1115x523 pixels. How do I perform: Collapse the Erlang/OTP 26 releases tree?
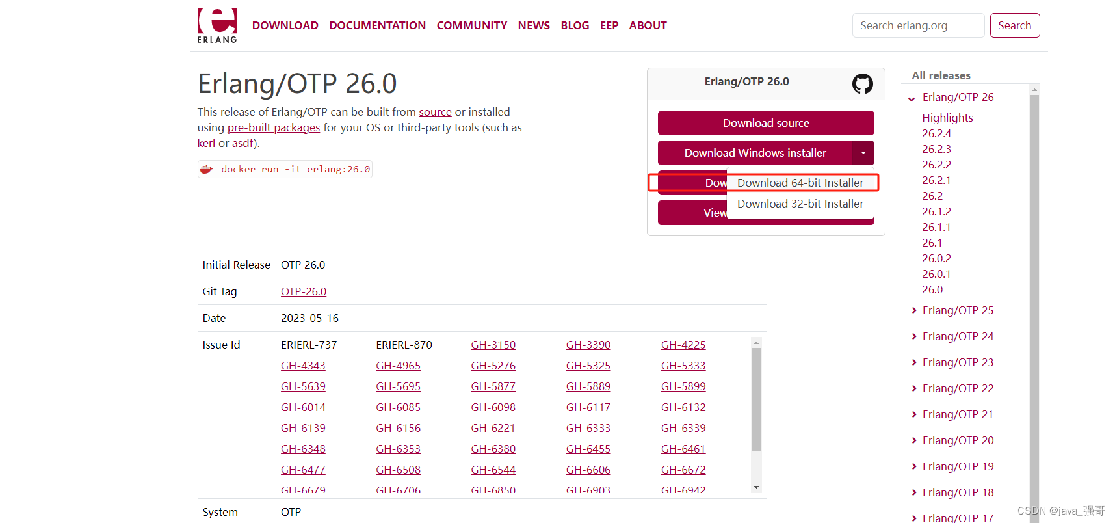pyautogui.click(x=912, y=98)
